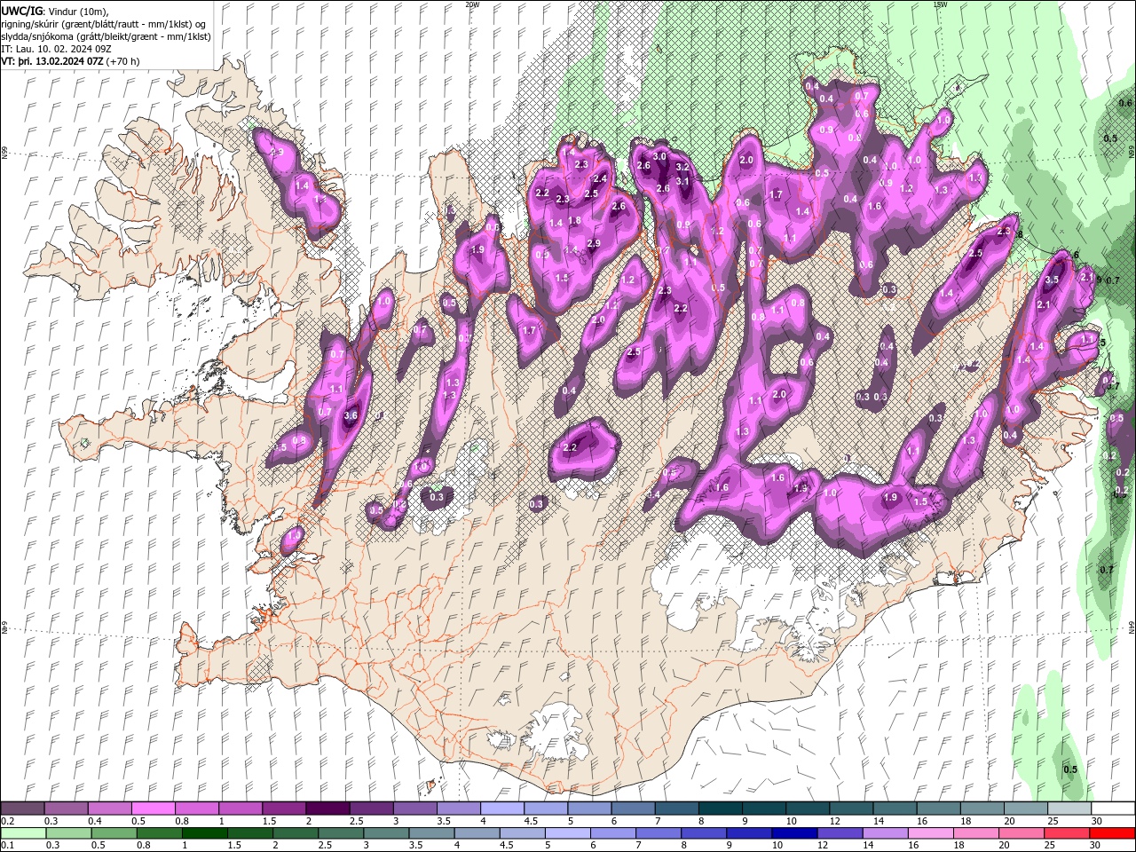The height and width of the screenshot is (852, 1136).
Task: Click the "3.0" snowfall value on the map
Action: tap(659, 156)
